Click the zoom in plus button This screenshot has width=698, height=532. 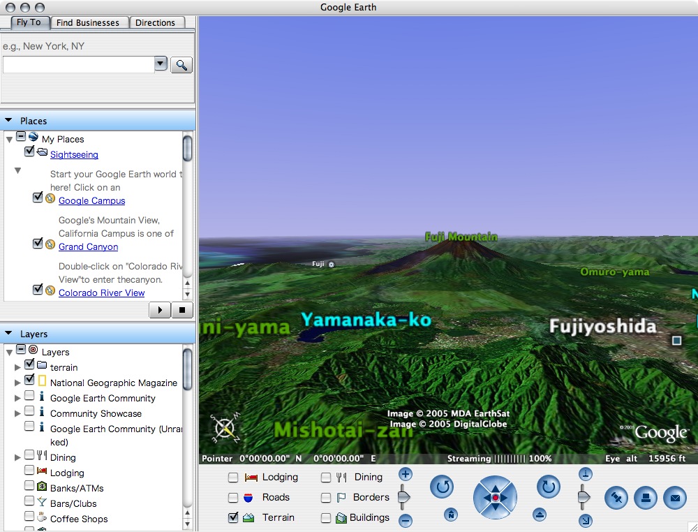(405, 474)
